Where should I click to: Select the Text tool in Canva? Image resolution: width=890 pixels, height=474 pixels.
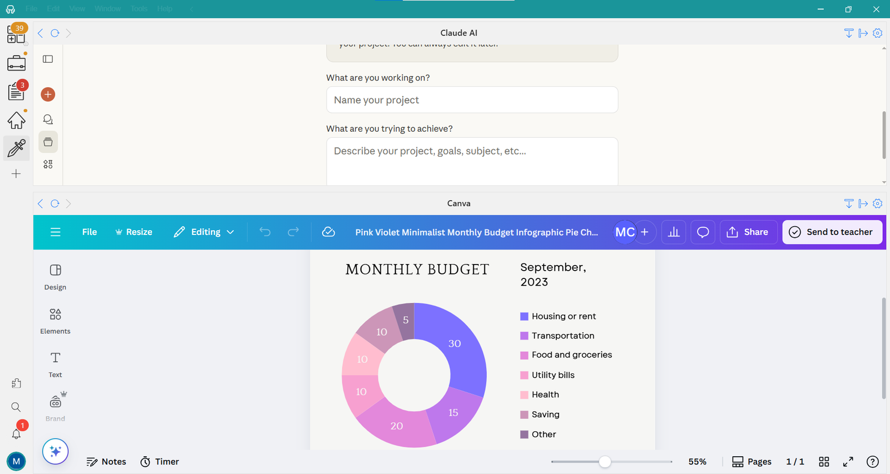pos(55,364)
